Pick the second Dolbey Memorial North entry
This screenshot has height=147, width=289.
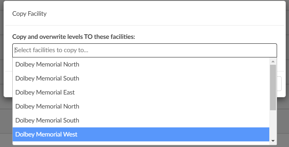[141, 106]
